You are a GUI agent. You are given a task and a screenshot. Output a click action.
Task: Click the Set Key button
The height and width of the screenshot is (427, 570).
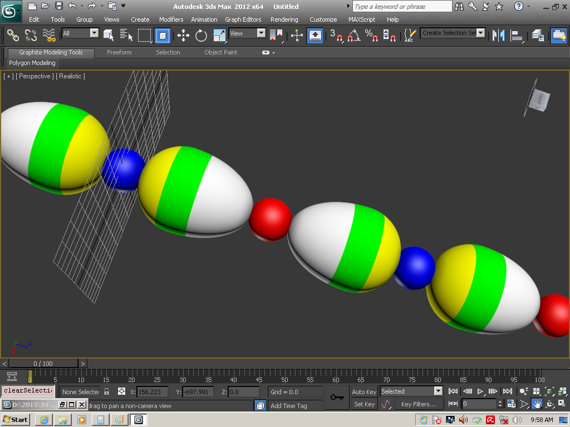[x=364, y=404]
